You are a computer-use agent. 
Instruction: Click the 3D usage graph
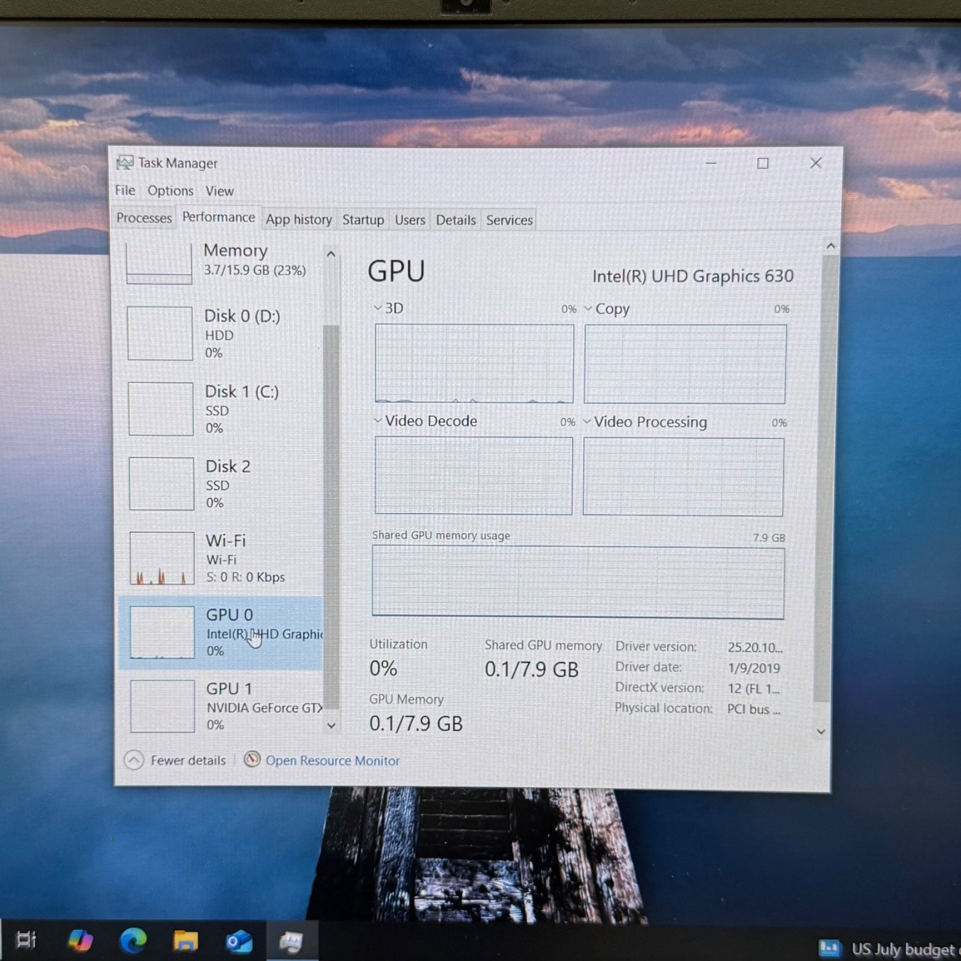pyautogui.click(x=474, y=363)
